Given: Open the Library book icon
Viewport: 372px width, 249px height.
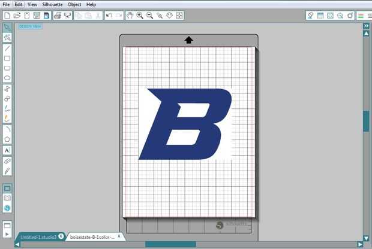Looking at the screenshot, I should point(7,198).
